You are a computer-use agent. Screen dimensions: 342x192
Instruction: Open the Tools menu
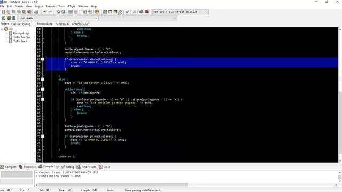coord(61,6)
